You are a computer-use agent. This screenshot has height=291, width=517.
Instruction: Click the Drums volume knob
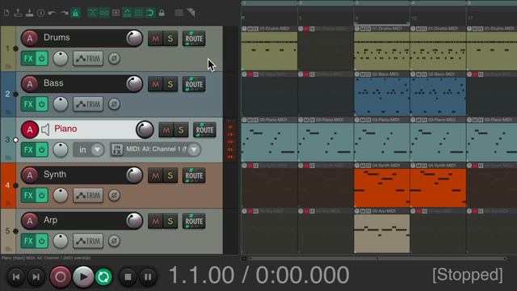tap(134, 38)
